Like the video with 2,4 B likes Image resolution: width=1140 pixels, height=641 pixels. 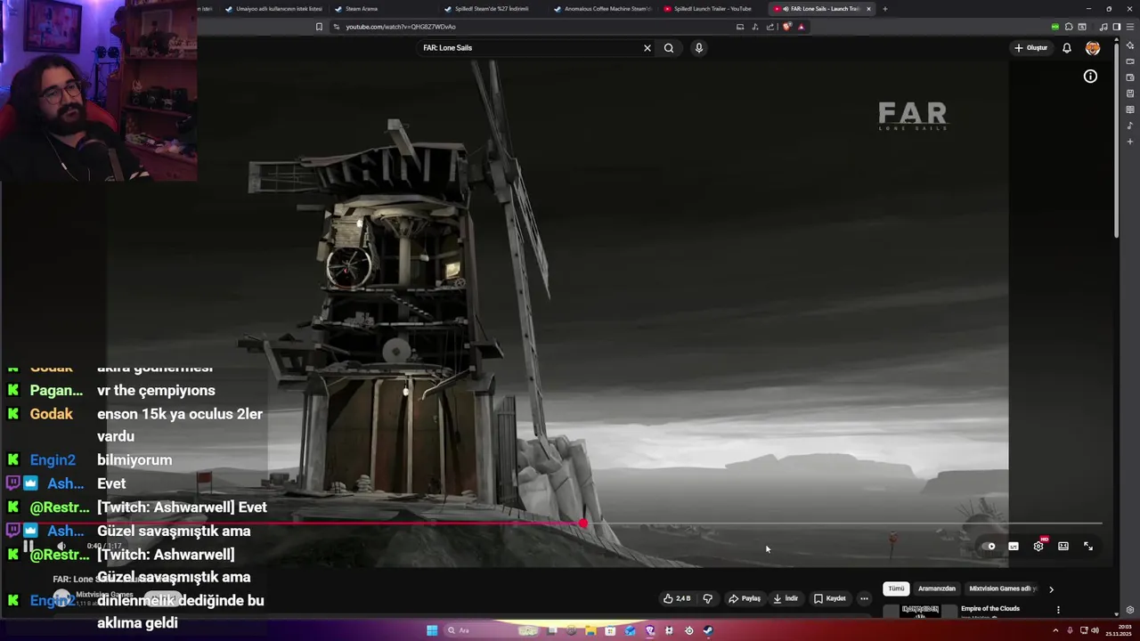click(677, 598)
